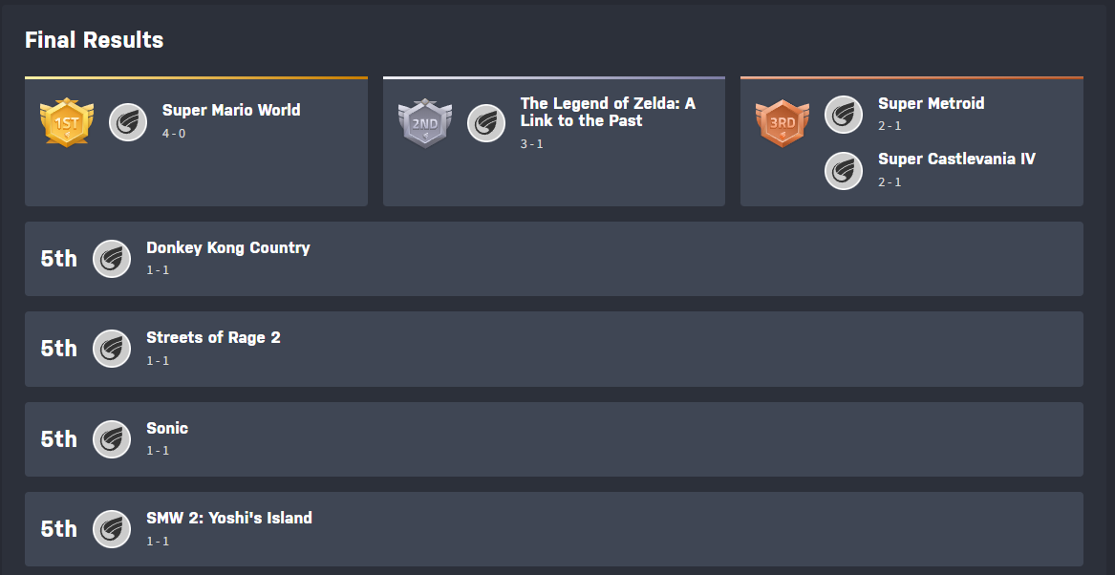Click Super Castlevania IV's avatar icon
1115x575 pixels.
(844, 170)
